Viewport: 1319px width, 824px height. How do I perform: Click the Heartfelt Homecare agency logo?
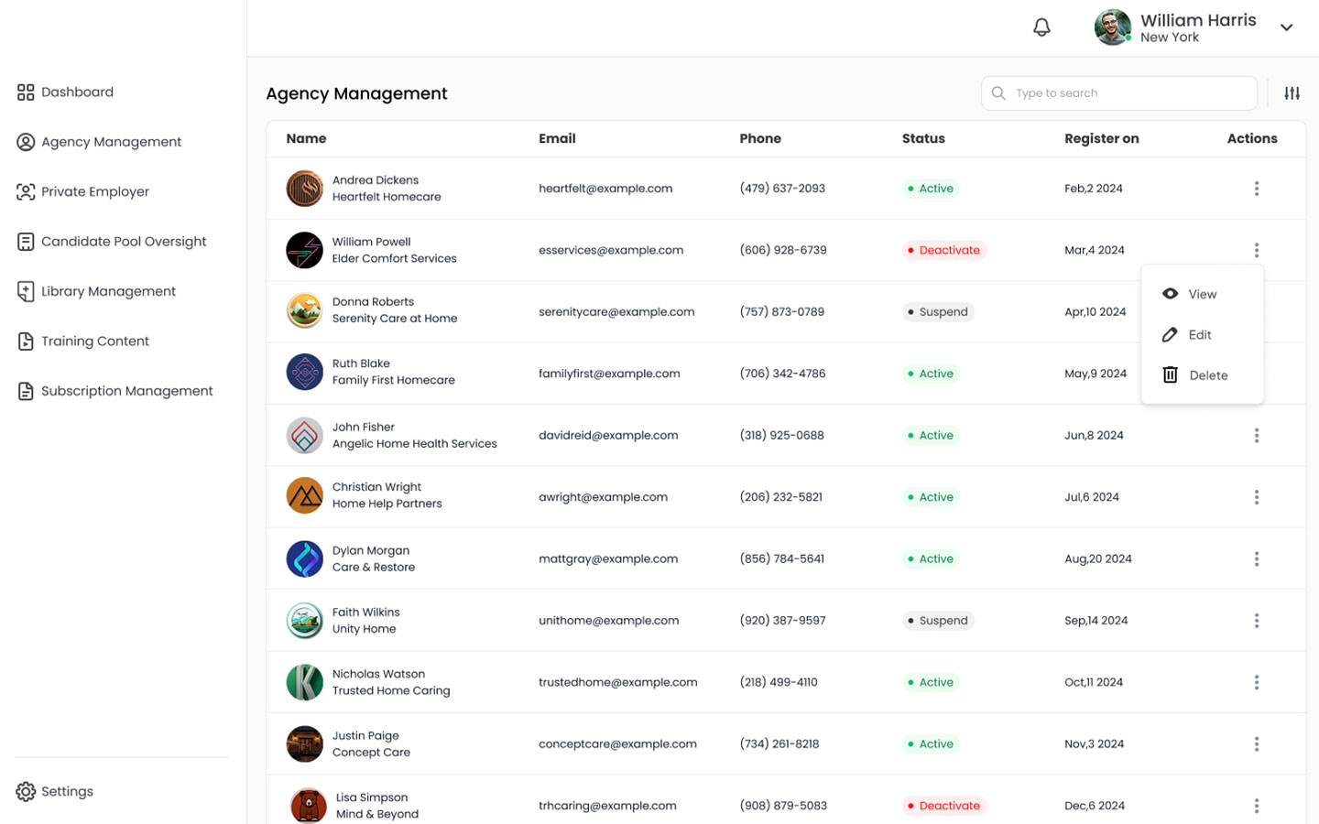tap(304, 189)
